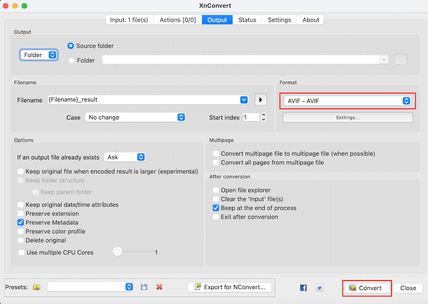The width and height of the screenshot is (428, 304).
Task: Open the About tab
Action: coord(311,20)
